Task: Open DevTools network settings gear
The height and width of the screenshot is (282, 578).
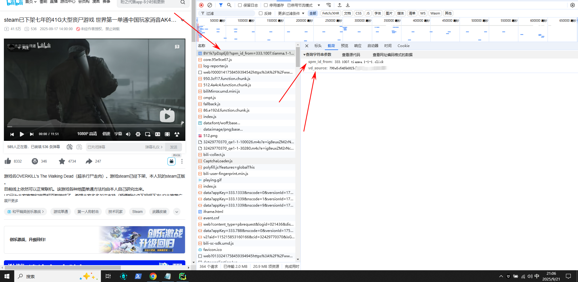Action: tap(573, 5)
